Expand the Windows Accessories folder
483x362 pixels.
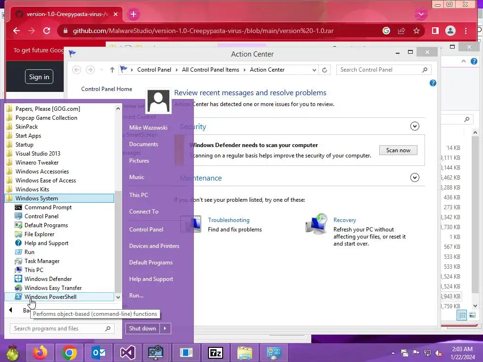[x=59, y=172]
